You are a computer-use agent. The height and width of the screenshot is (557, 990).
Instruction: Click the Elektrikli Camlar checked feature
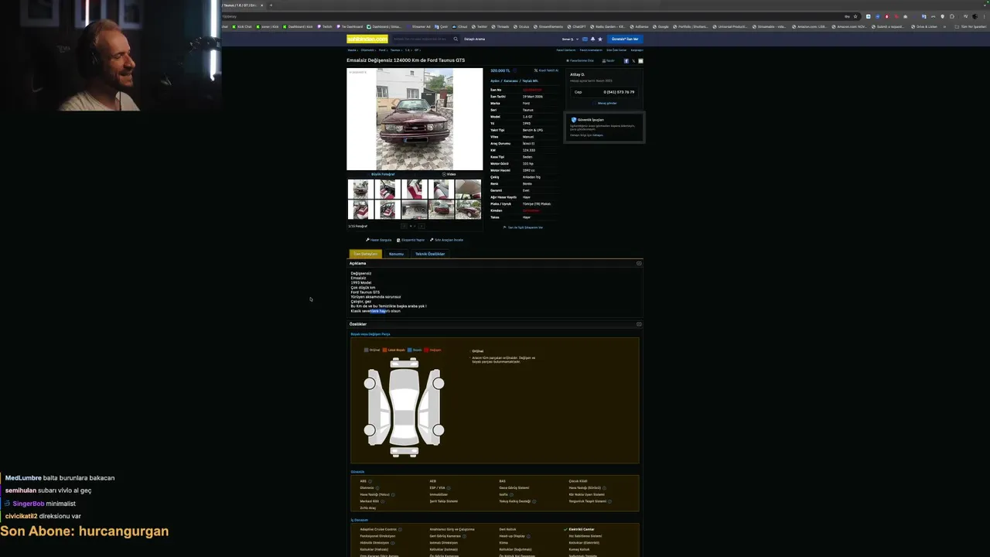582,529
